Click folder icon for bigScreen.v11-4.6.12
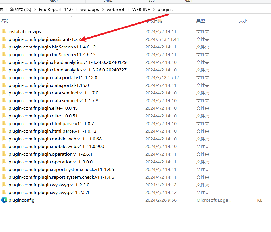 [x=4, y=47]
